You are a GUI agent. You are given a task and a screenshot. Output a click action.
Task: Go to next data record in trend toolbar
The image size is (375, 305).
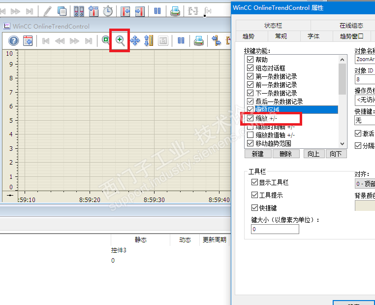[74, 41]
